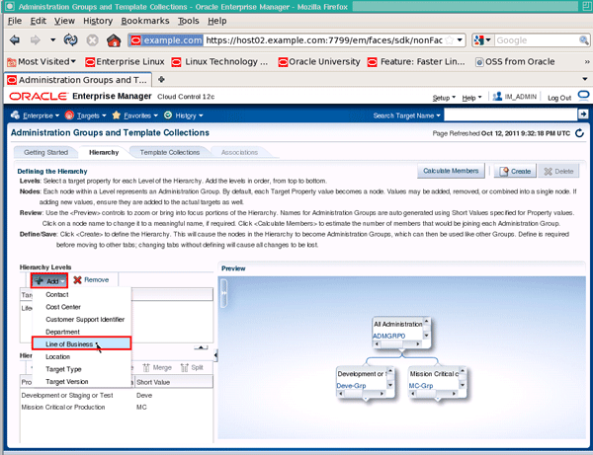Select Mission Critical or Production row
Image resolution: width=593 pixels, height=455 pixels.
pyautogui.click(x=116, y=407)
